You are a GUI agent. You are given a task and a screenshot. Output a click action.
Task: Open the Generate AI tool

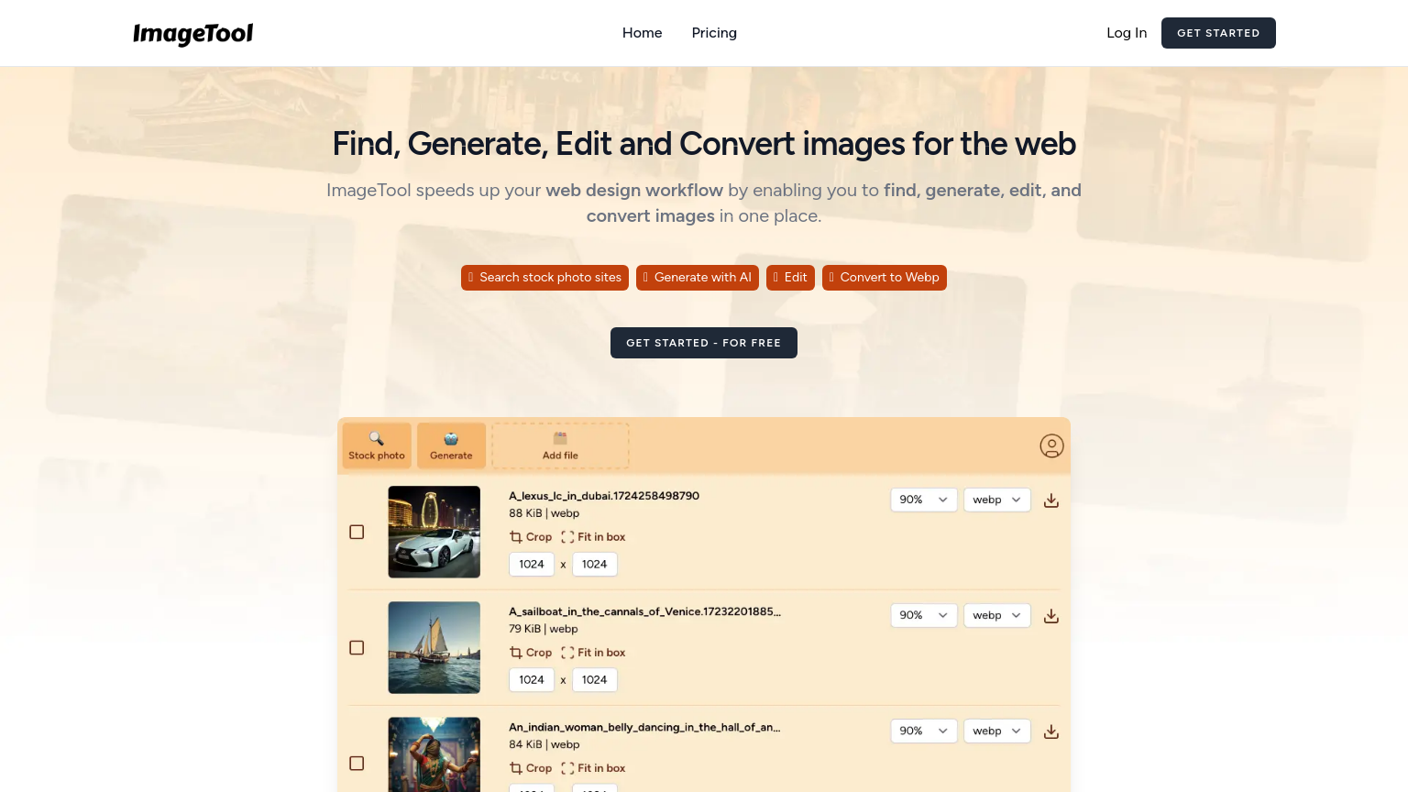coord(451,445)
